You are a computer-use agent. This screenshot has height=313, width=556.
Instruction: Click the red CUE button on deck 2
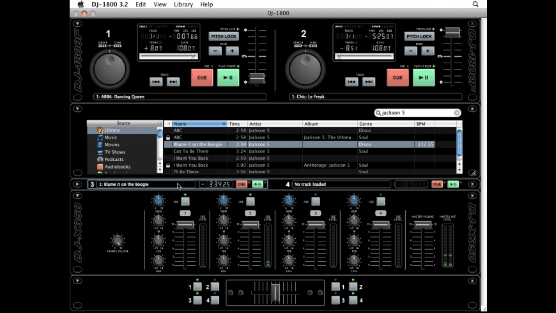(x=397, y=77)
